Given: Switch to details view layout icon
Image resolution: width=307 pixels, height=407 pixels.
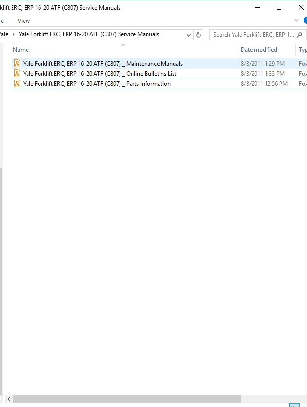Looking at the screenshot, I should (x=294, y=405).
